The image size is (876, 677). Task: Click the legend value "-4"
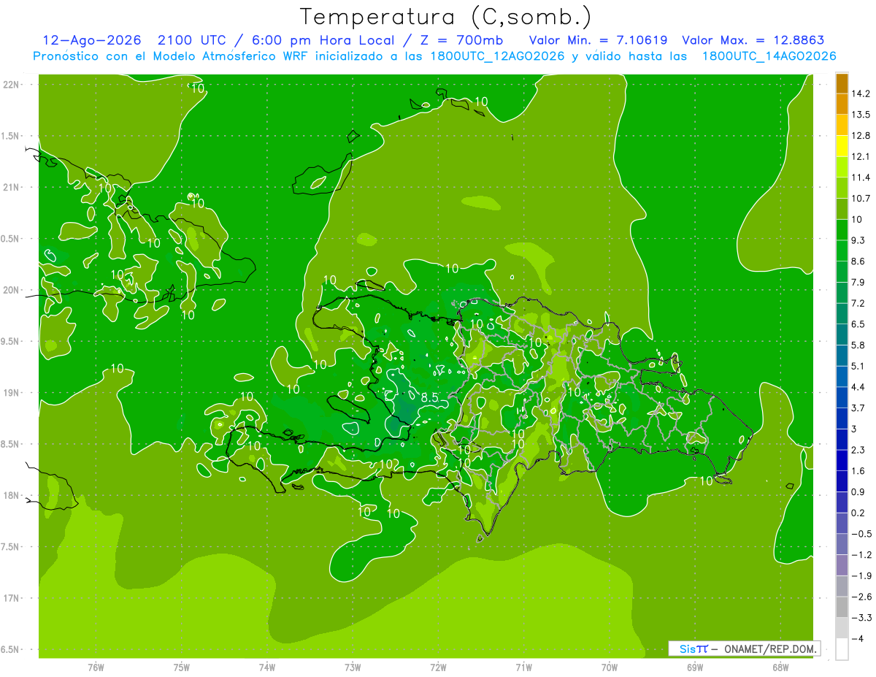coord(858,638)
